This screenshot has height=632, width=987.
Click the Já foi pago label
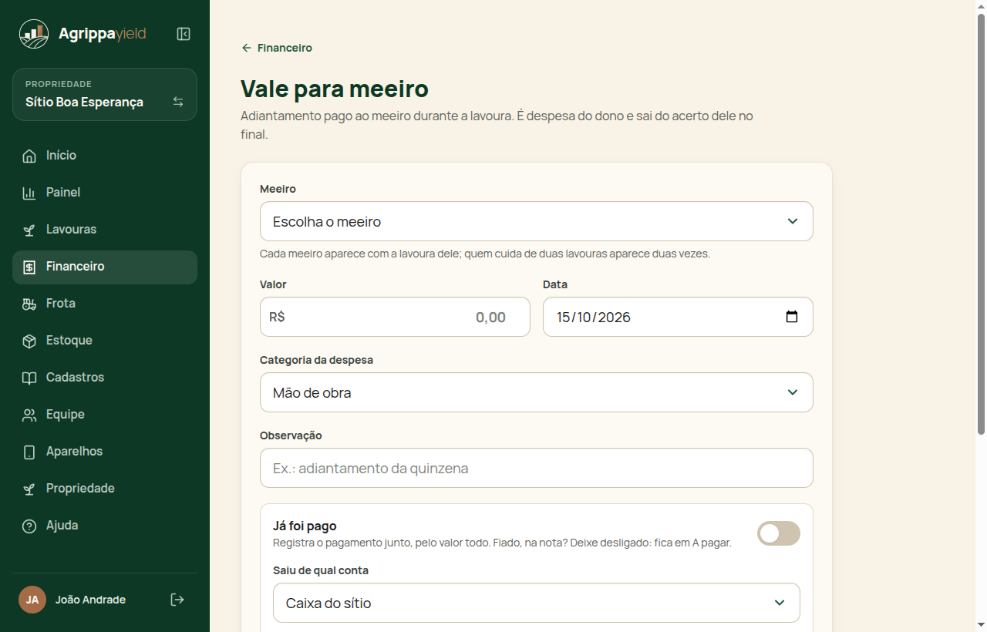tap(305, 526)
